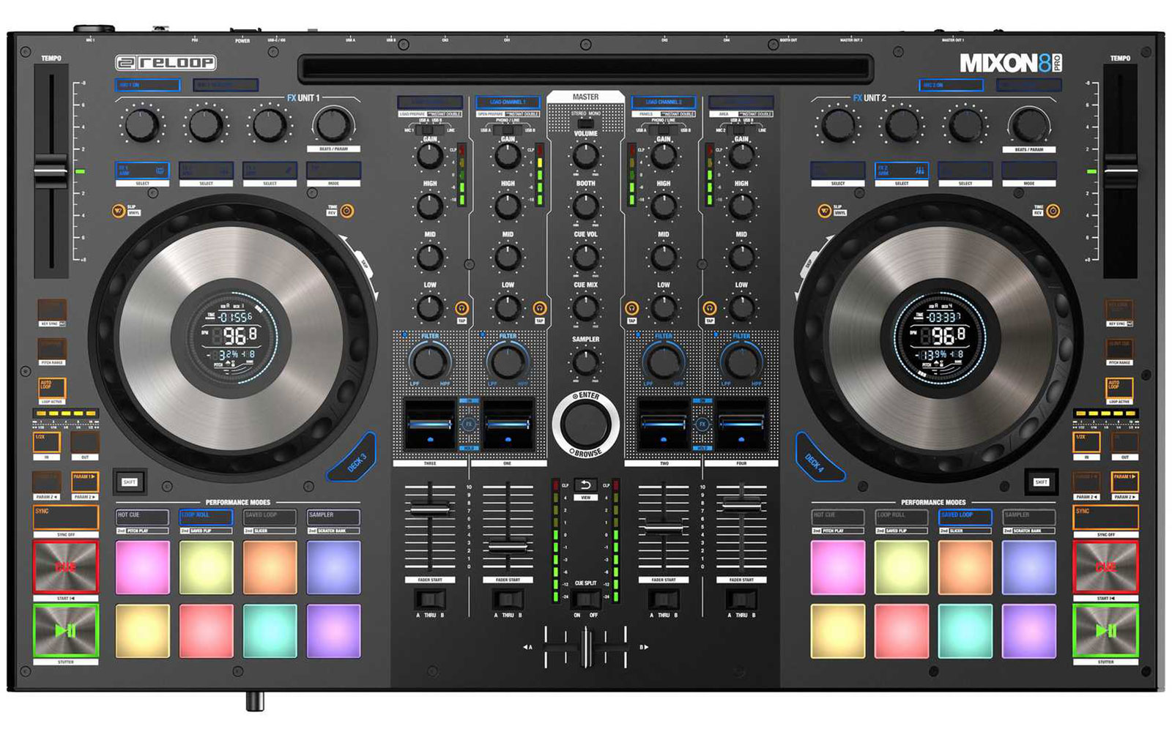The height and width of the screenshot is (737, 1172).
Task: Touch the right jog wheel display
Action: click(940, 337)
